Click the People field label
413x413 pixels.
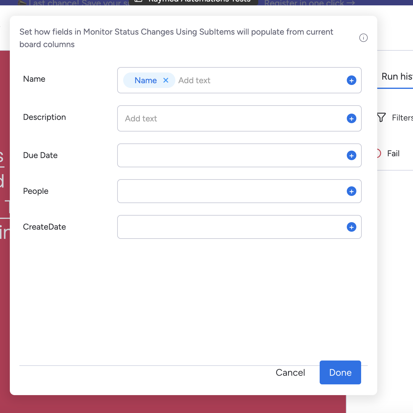[36, 191]
